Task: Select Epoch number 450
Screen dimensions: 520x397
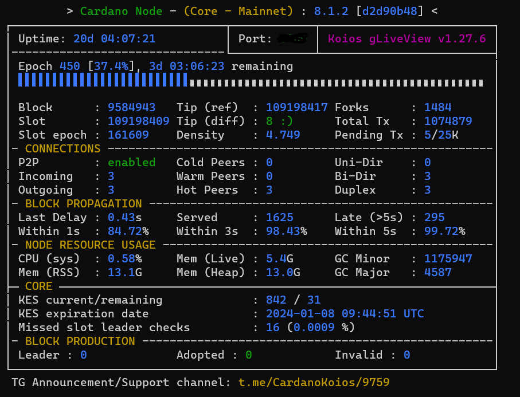Action: pos(69,66)
